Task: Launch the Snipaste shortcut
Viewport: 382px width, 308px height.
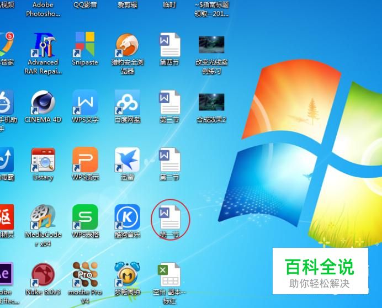Action: pos(85,44)
